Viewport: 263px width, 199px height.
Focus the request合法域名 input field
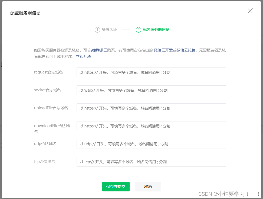[x=151, y=72]
